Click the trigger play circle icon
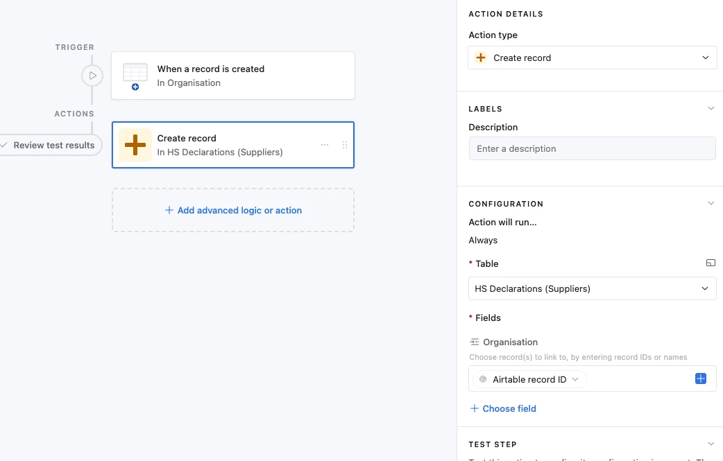This screenshot has height=461, width=723. pyautogui.click(x=92, y=76)
